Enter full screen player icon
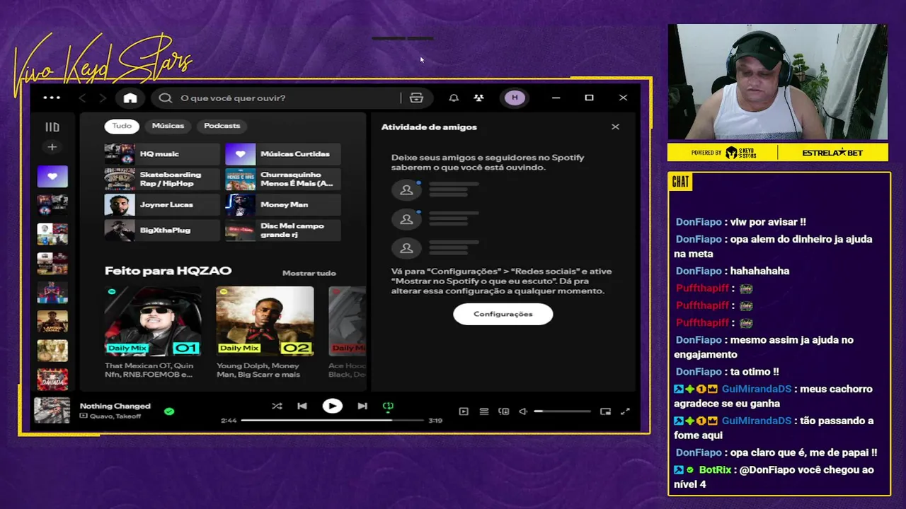The width and height of the screenshot is (906, 509). [x=625, y=411]
